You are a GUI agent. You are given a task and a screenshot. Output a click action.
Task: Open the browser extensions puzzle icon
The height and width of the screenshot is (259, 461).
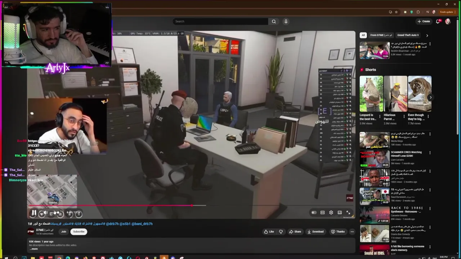418,12
